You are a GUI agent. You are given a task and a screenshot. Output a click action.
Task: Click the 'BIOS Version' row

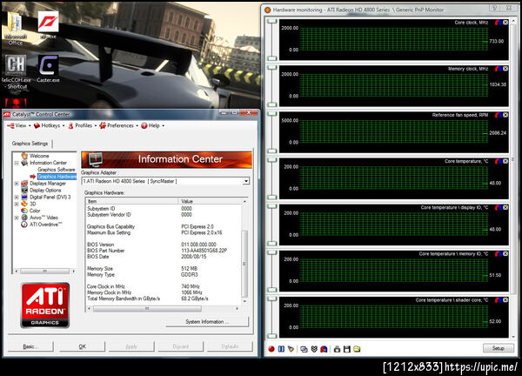click(164, 245)
